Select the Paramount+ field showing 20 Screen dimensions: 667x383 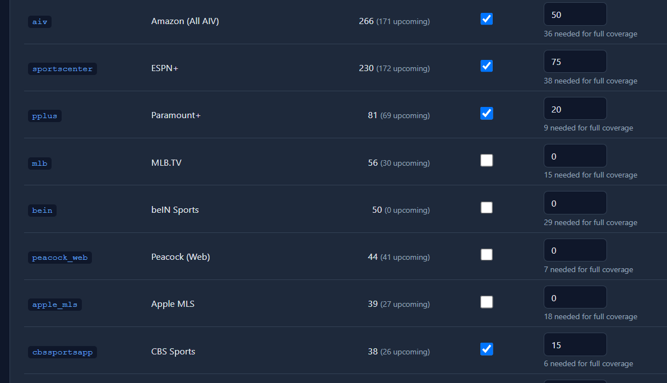pos(575,109)
